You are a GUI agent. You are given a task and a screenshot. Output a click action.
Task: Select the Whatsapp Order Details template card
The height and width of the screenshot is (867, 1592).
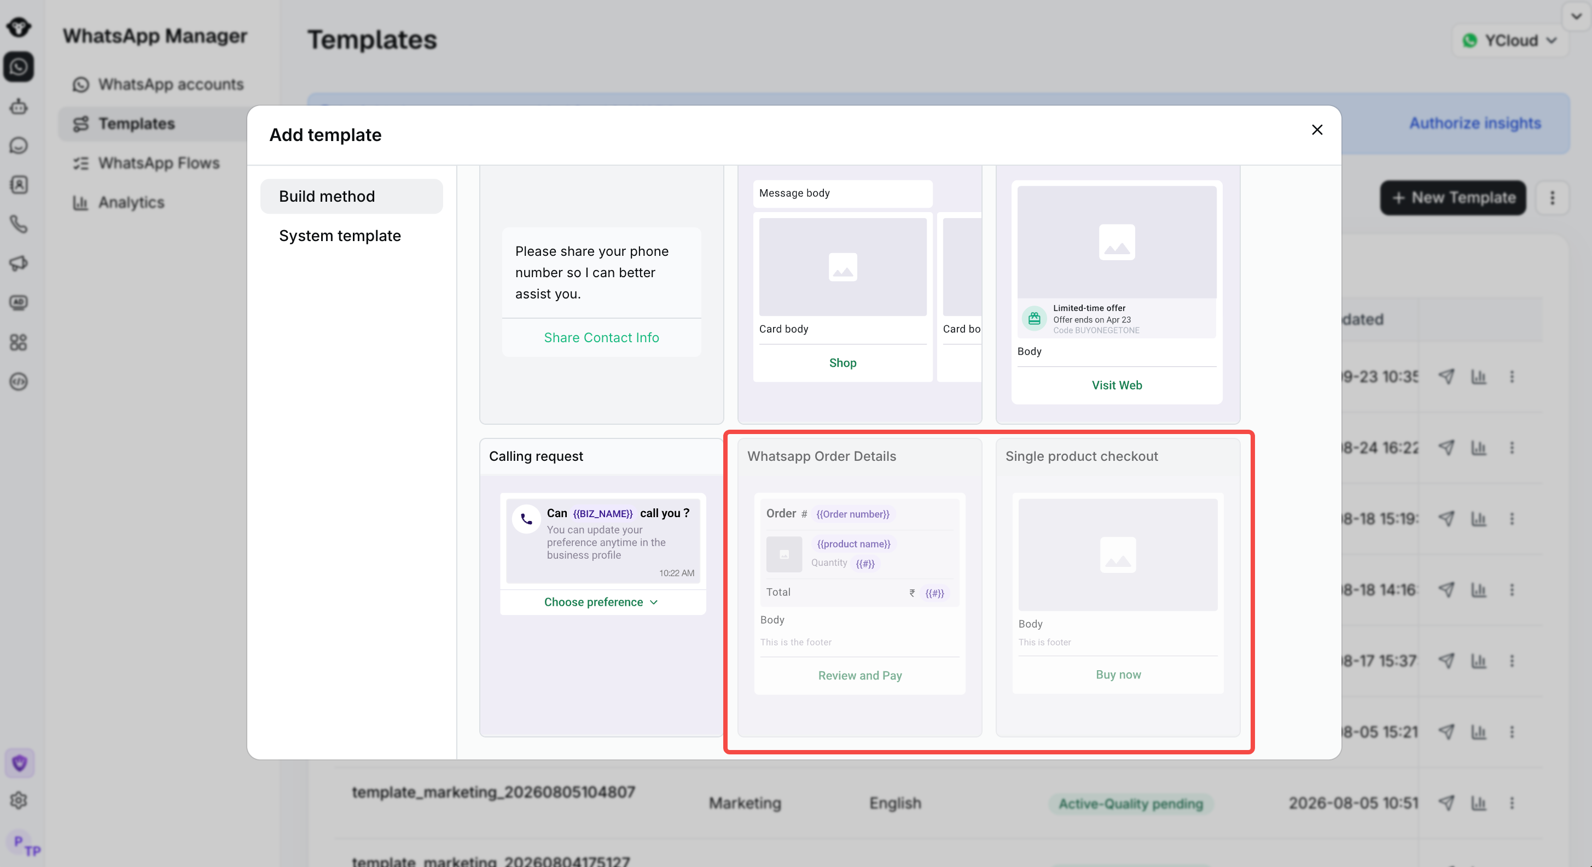pyautogui.click(x=859, y=587)
